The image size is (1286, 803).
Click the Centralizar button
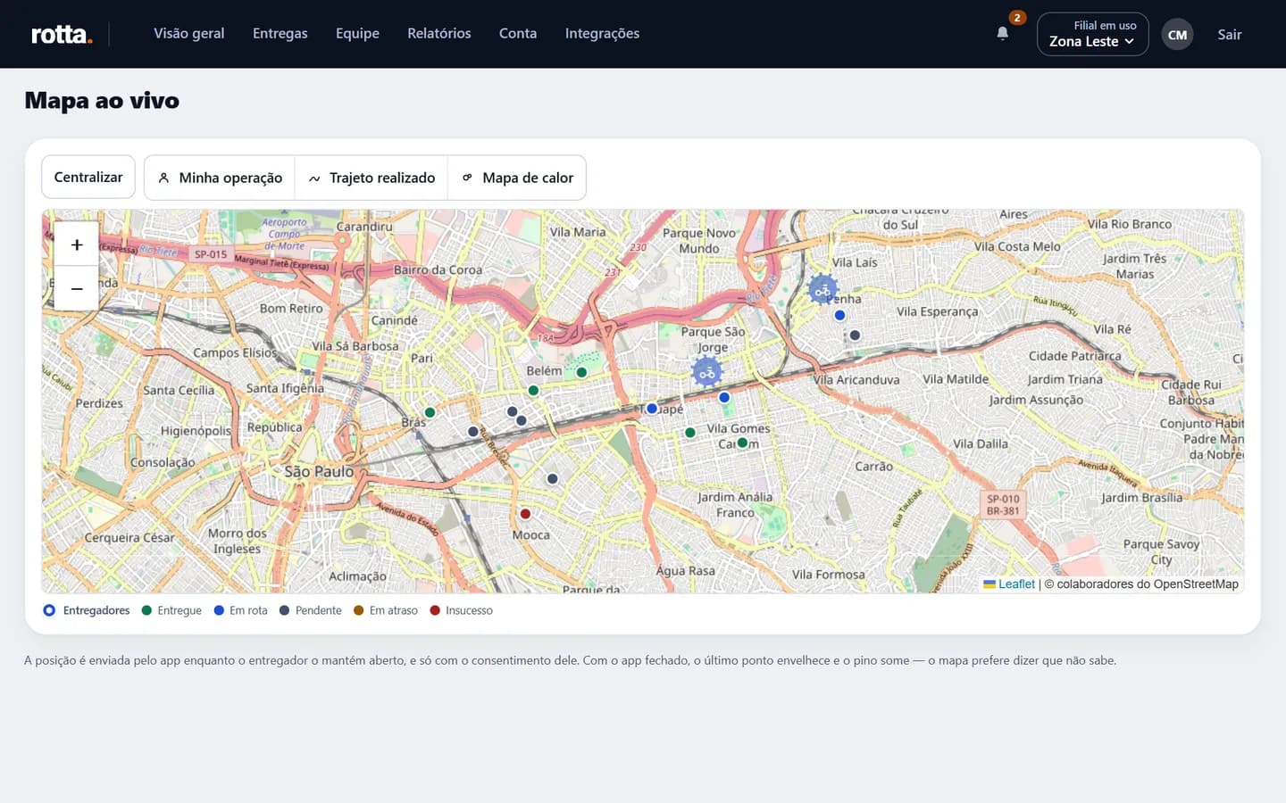[88, 177]
